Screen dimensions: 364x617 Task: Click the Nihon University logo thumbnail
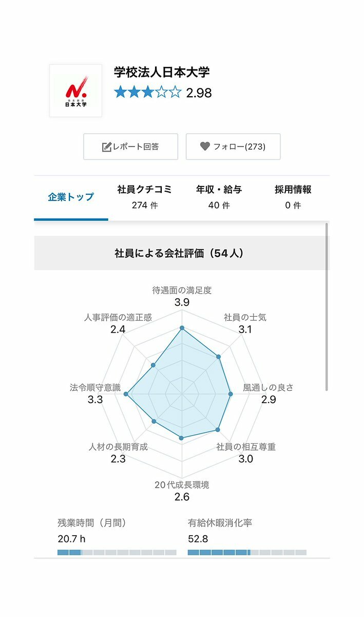pos(75,90)
